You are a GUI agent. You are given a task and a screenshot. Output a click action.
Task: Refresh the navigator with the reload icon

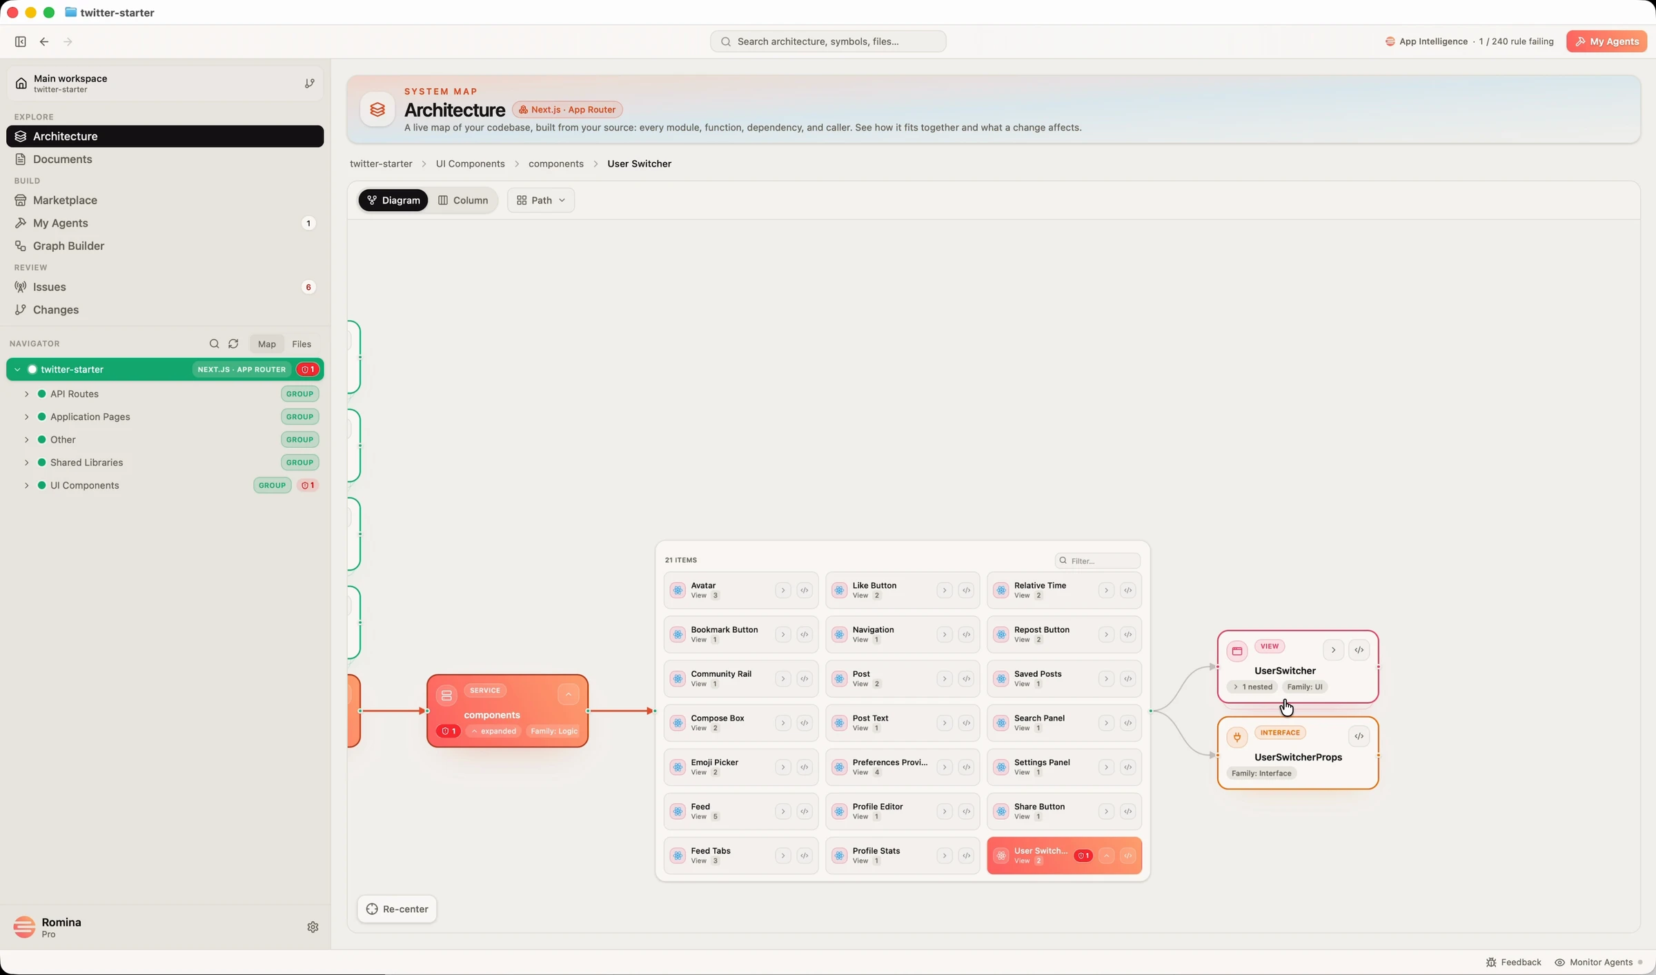point(233,344)
